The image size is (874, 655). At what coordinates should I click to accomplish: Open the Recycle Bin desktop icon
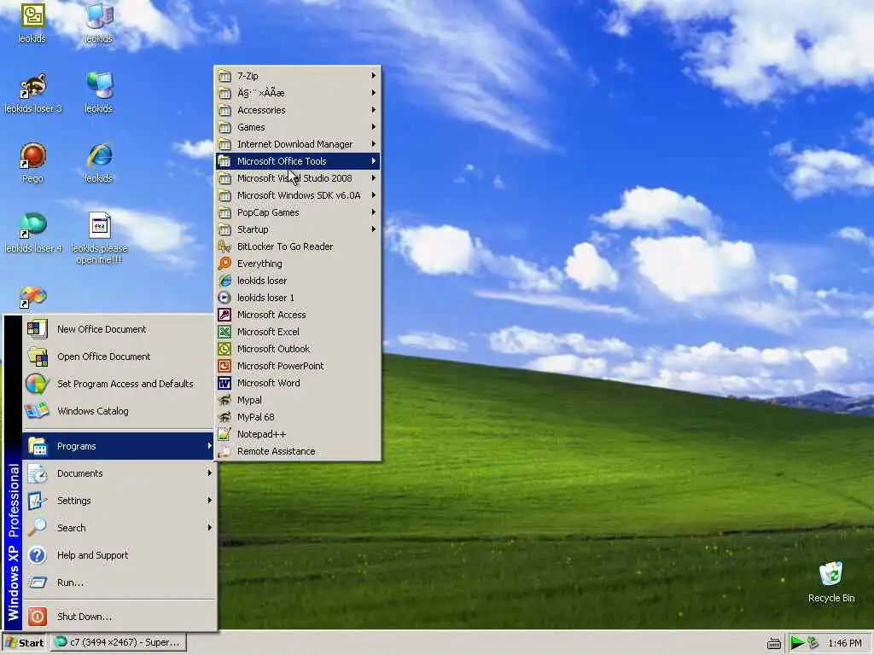pyautogui.click(x=831, y=582)
